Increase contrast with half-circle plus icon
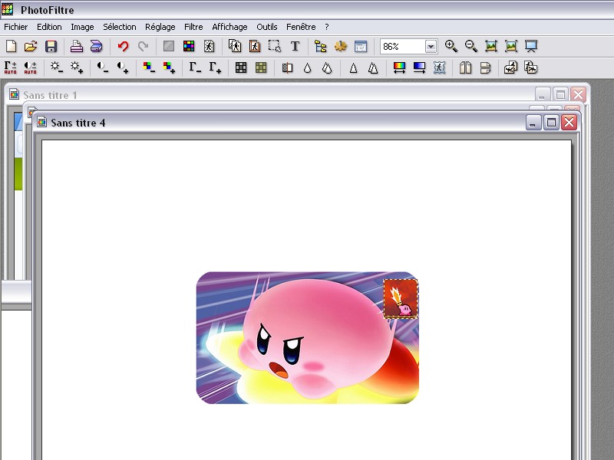The height and width of the screenshot is (460, 614). [x=123, y=67]
